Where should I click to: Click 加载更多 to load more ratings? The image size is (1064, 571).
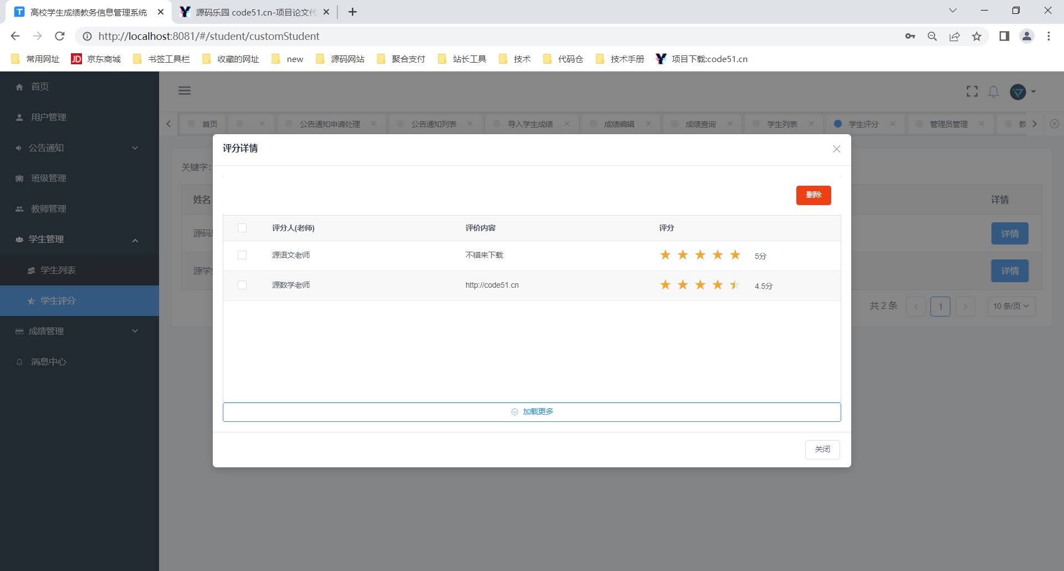pyautogui.click(x=531, y=411)
